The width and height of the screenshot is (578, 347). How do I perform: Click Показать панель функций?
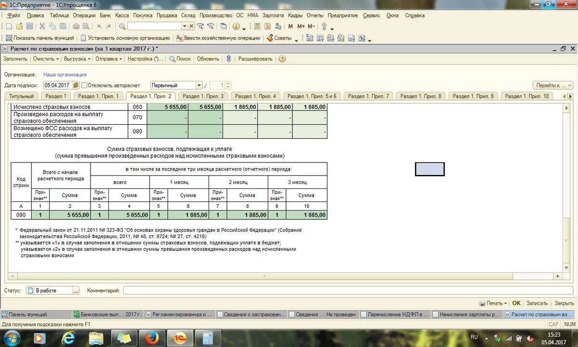pos(40,38)
